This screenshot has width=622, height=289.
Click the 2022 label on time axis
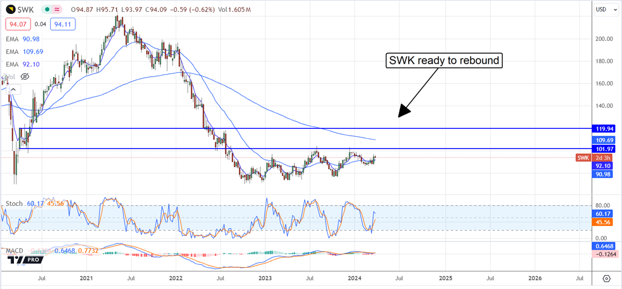(x=176, y=278)
